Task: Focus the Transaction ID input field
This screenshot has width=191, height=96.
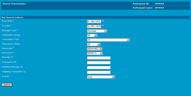Action: (x=99, y=63)
